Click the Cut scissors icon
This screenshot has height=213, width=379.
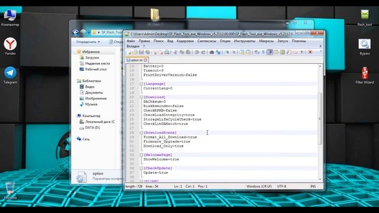[175, 52]
